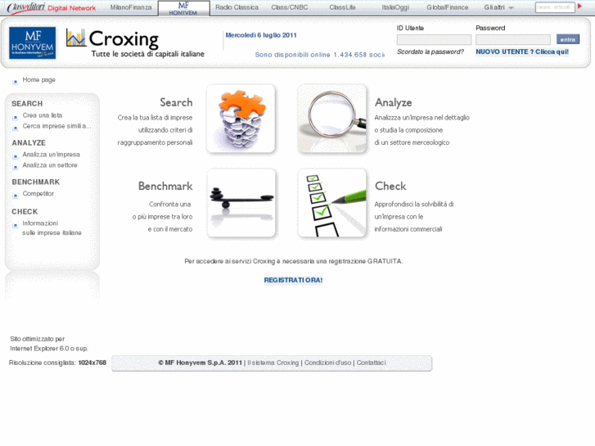Screen dimensions: 595x446
Task: Focus the ID Utente input field
Action: 434,39
